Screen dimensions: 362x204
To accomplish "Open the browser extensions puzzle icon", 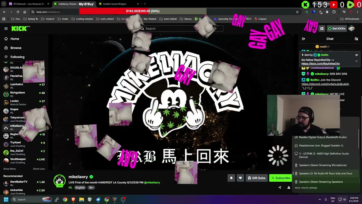I will click(334, 12).
